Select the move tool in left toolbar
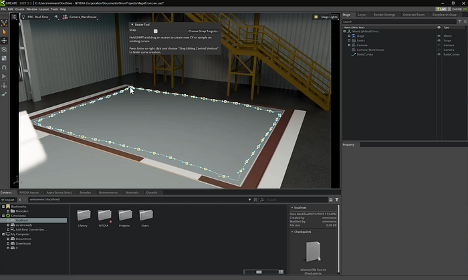The width and height of the screenshot is (468, 280). pyautogui.click(x=4, y=40)
